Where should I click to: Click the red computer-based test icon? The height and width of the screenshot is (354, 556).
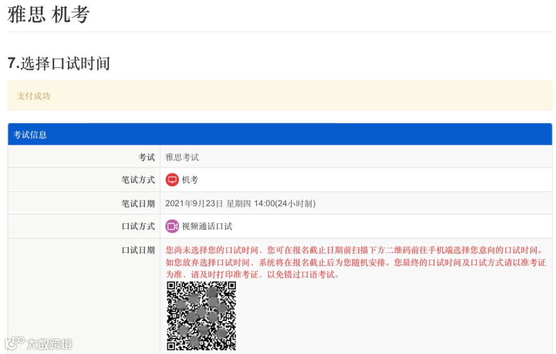click(172, 180)
